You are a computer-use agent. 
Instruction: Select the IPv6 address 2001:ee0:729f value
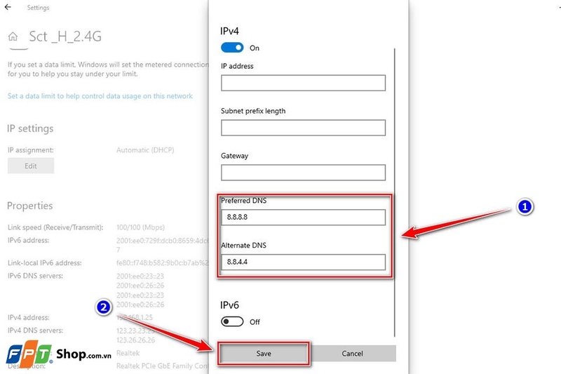tap(162, 245)
